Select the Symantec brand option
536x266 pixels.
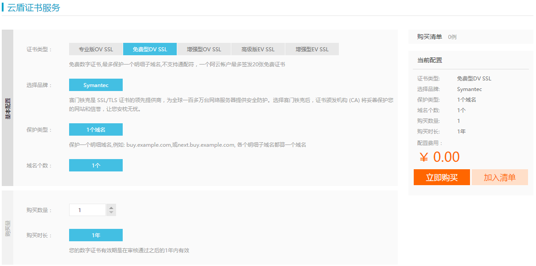point(96,85)
